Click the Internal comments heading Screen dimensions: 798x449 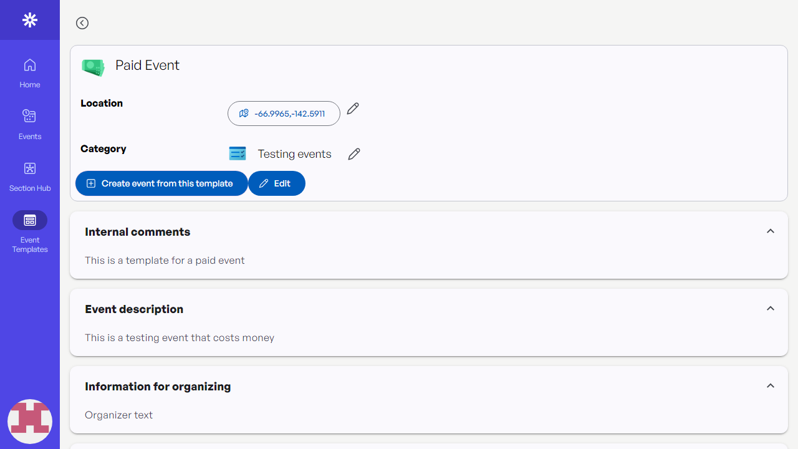pyautogui.click(x=138, y=232)
